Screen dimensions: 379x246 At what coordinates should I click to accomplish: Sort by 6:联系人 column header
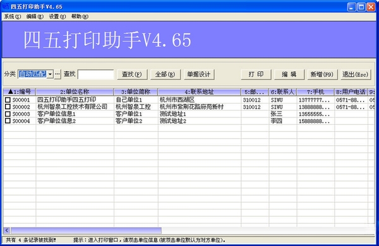pos(282,92)
